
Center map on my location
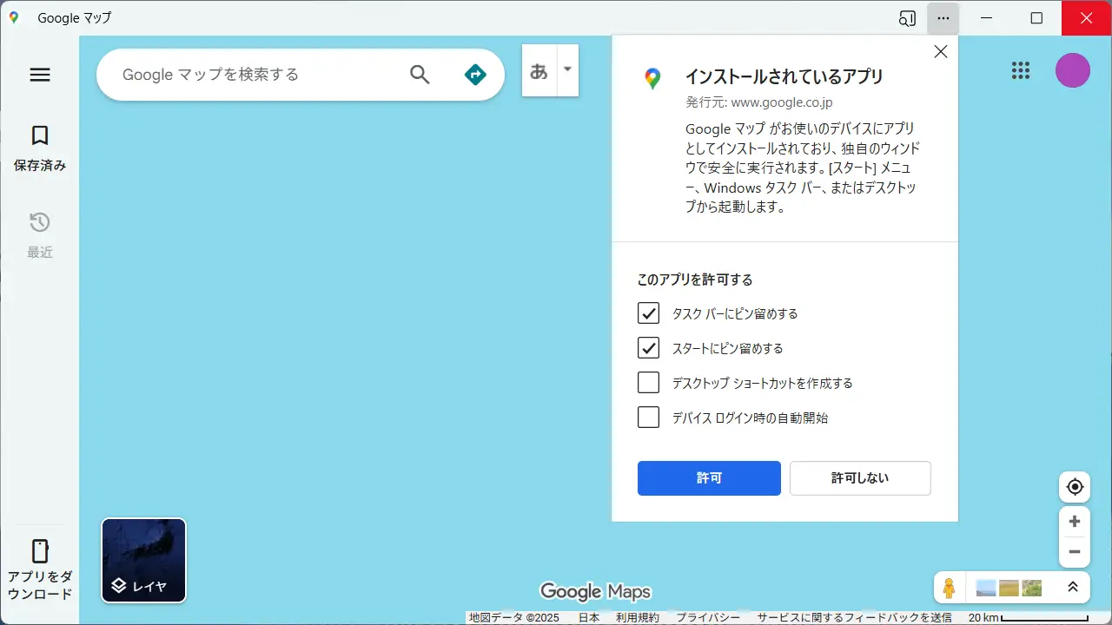click(x=1075, y=487)
